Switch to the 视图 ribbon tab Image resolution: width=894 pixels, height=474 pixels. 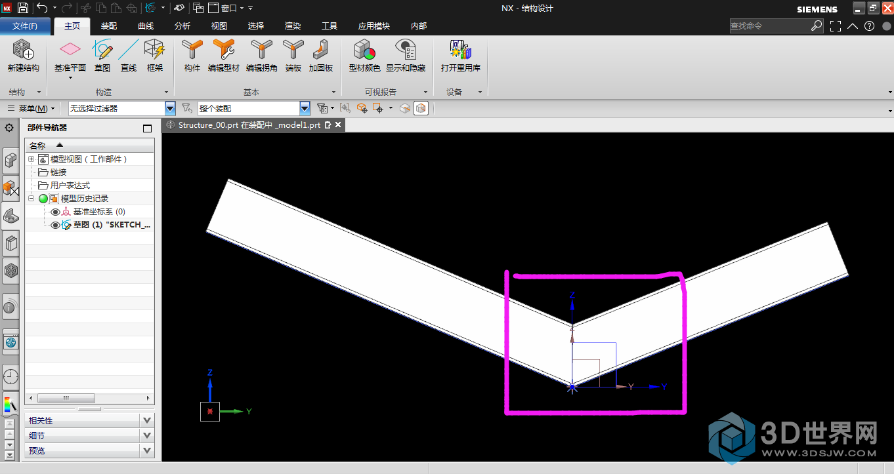point(219,26)
